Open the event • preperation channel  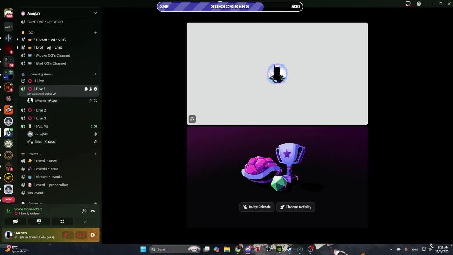[x=59, y=185]
